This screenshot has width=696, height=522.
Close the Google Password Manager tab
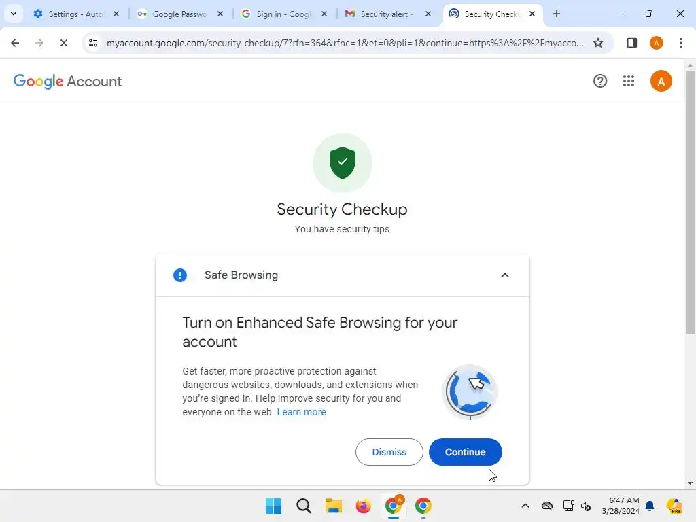point(220,14)
